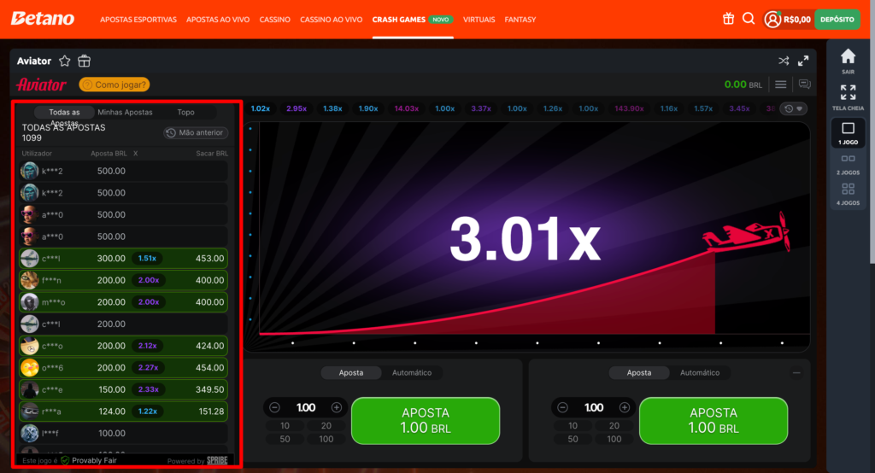Click the 2.95x history multiplier
Screen dimensions: 875x473
(297, 108)
